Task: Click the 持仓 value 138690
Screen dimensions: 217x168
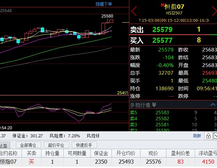Action: coord(164,88)
